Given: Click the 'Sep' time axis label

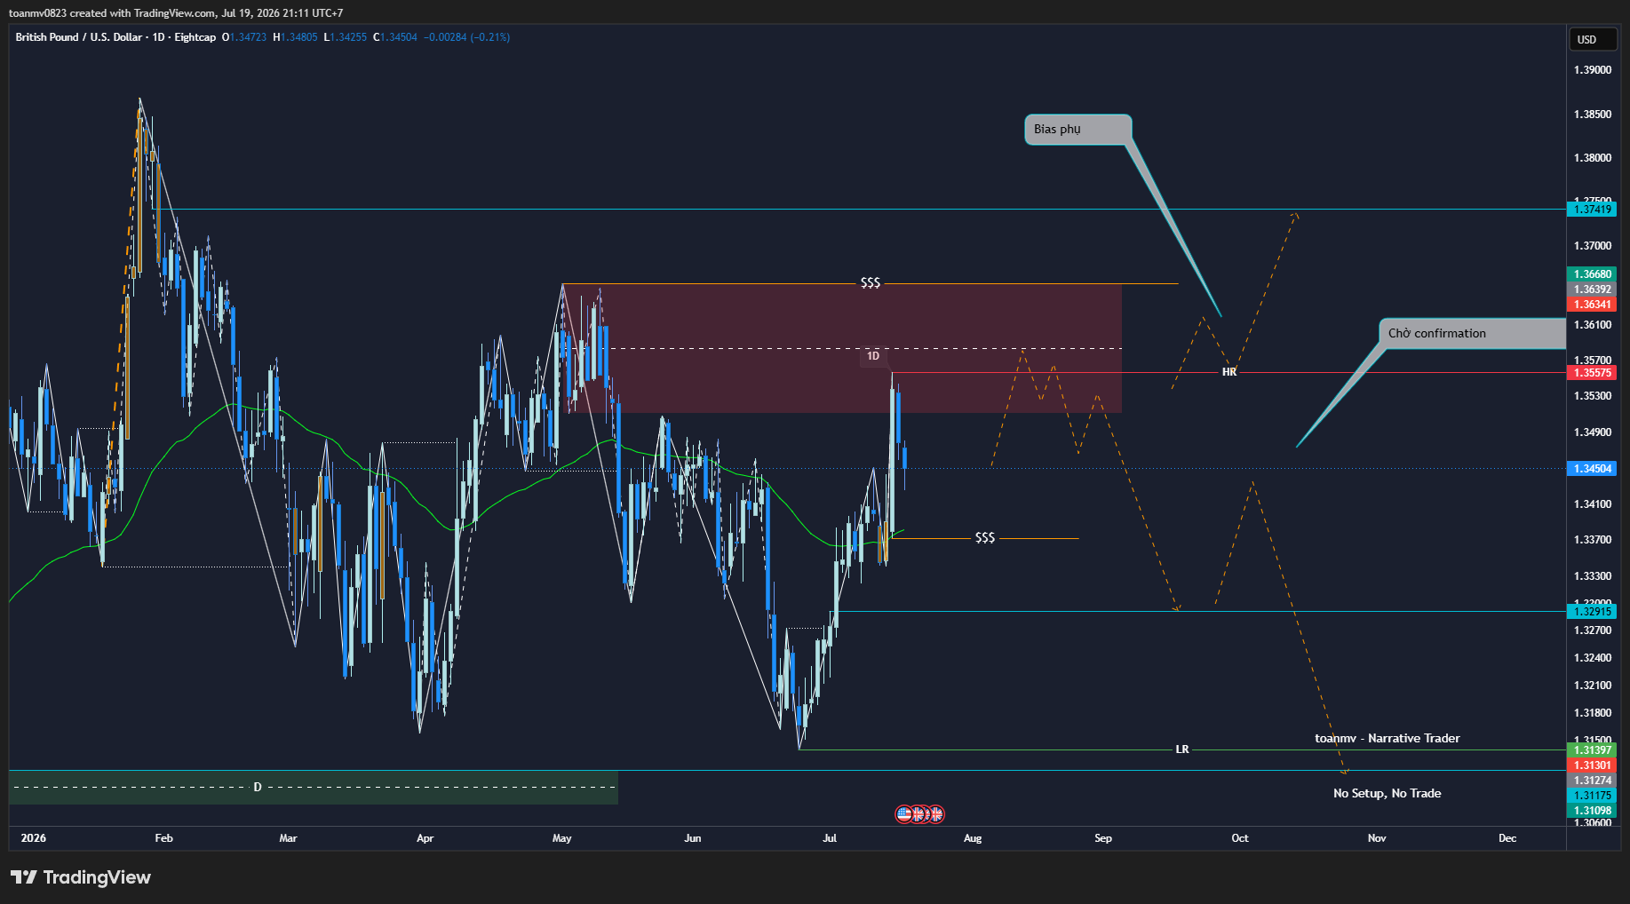Looking at the screenshot, I should 1102,838.
